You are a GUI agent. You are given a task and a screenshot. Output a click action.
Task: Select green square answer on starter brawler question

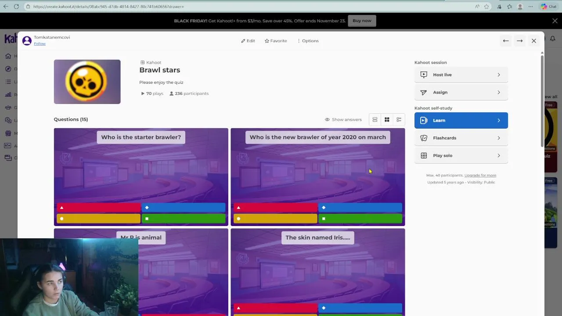click(184, 219)
